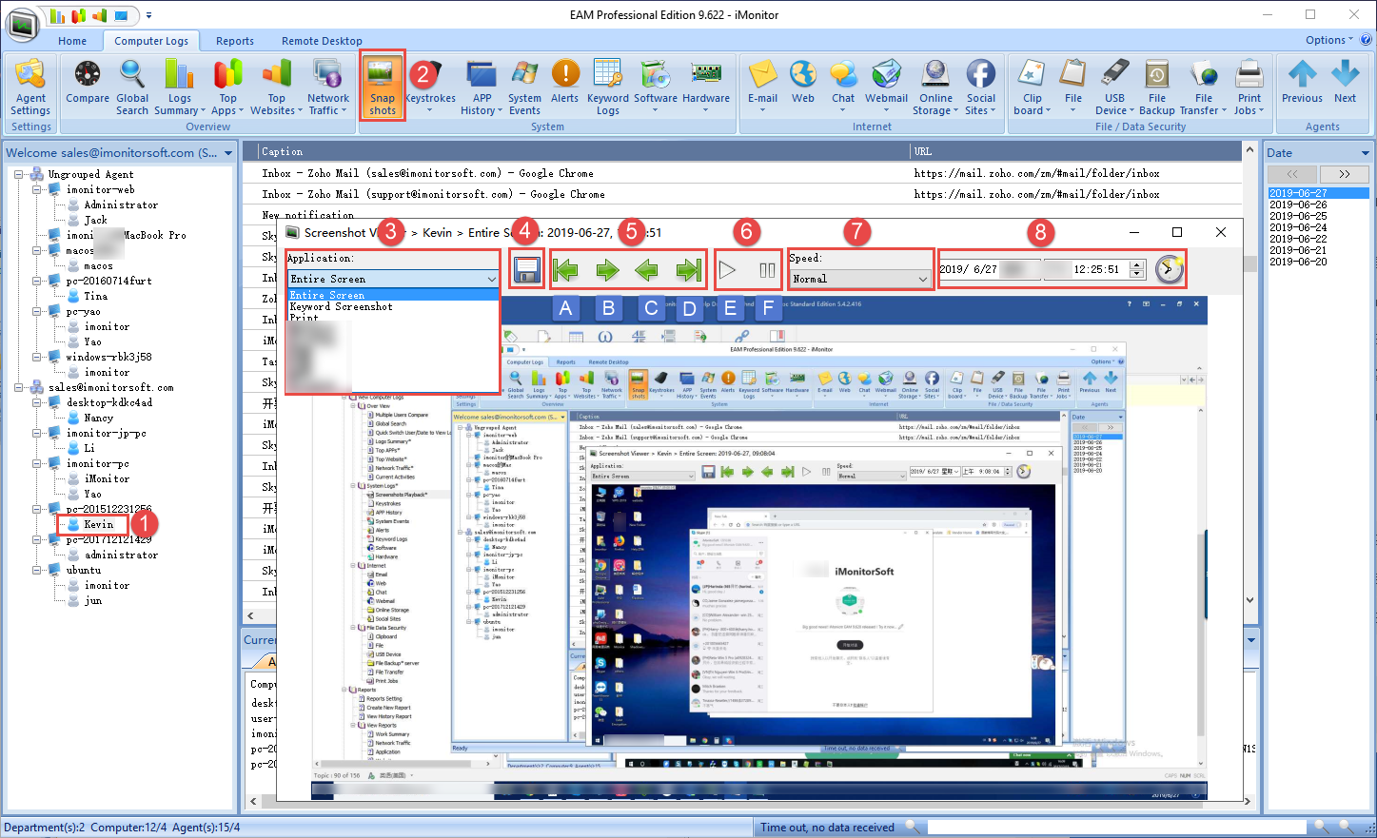Screen dimensions: 1377x838
Task: Select agent Nancy in the agent tree
Action: [x=98, y=418]
